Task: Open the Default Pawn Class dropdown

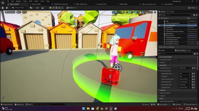Action: pyautogui.click(x=185, y=74)
